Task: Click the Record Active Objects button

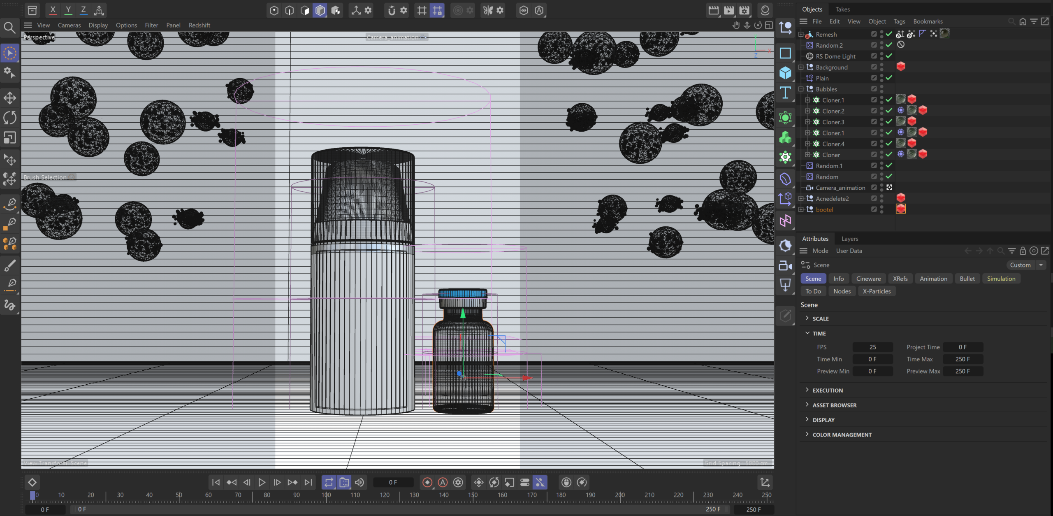Action: coord(427,482)
